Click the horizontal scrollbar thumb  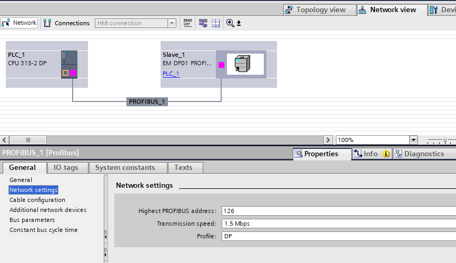click(28, 140)
